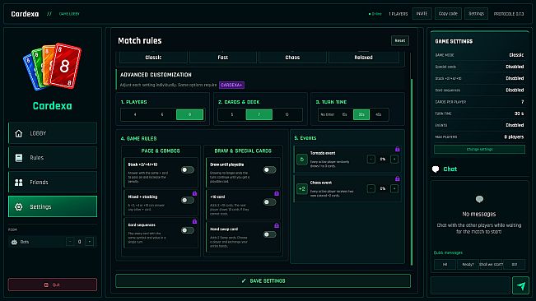Screen dimensions: 536x301
Task: Click the purple lock on Tornado event
Action: pos(397,149)
